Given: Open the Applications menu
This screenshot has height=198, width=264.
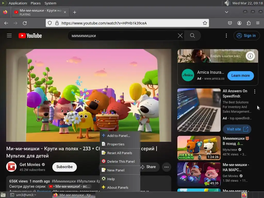Looking at the screenshot, I should [14, 3].
